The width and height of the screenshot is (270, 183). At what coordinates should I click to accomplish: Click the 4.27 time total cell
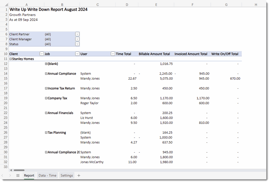134,142
